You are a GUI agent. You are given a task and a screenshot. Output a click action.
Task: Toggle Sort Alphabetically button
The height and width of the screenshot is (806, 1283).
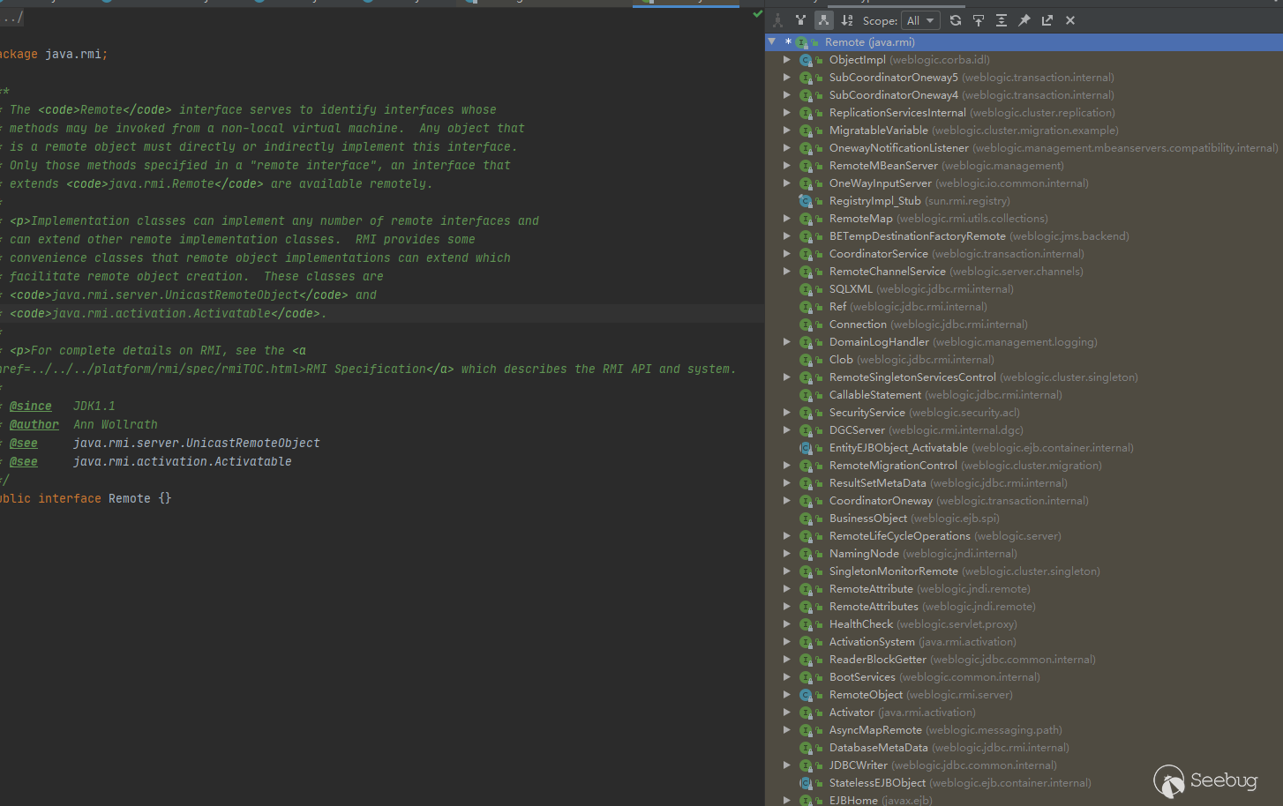click(x=847, y=20)
